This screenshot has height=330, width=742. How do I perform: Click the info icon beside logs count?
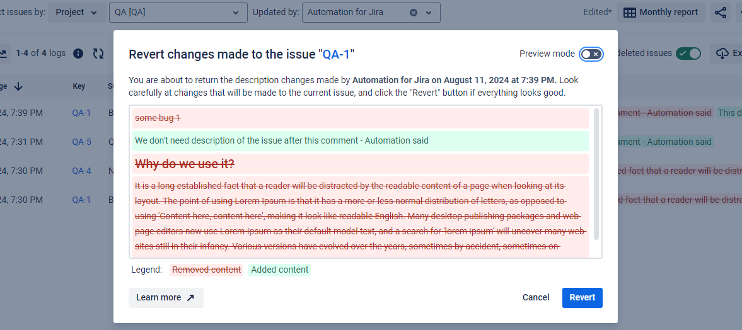(78, 54)
